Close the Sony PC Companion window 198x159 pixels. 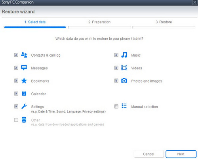[195, 2]
